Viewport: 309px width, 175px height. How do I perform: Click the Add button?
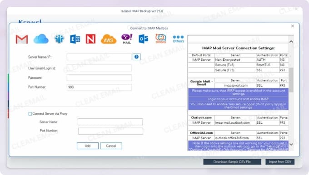(88, 146)
